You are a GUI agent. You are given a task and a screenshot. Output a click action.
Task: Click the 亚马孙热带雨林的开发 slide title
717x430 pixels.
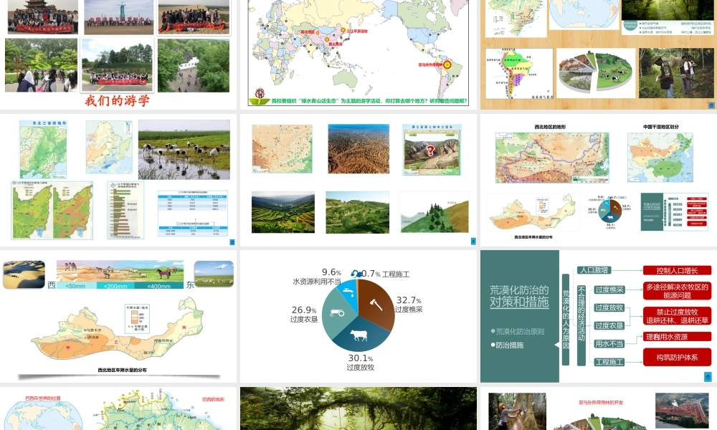pos(600,402)
